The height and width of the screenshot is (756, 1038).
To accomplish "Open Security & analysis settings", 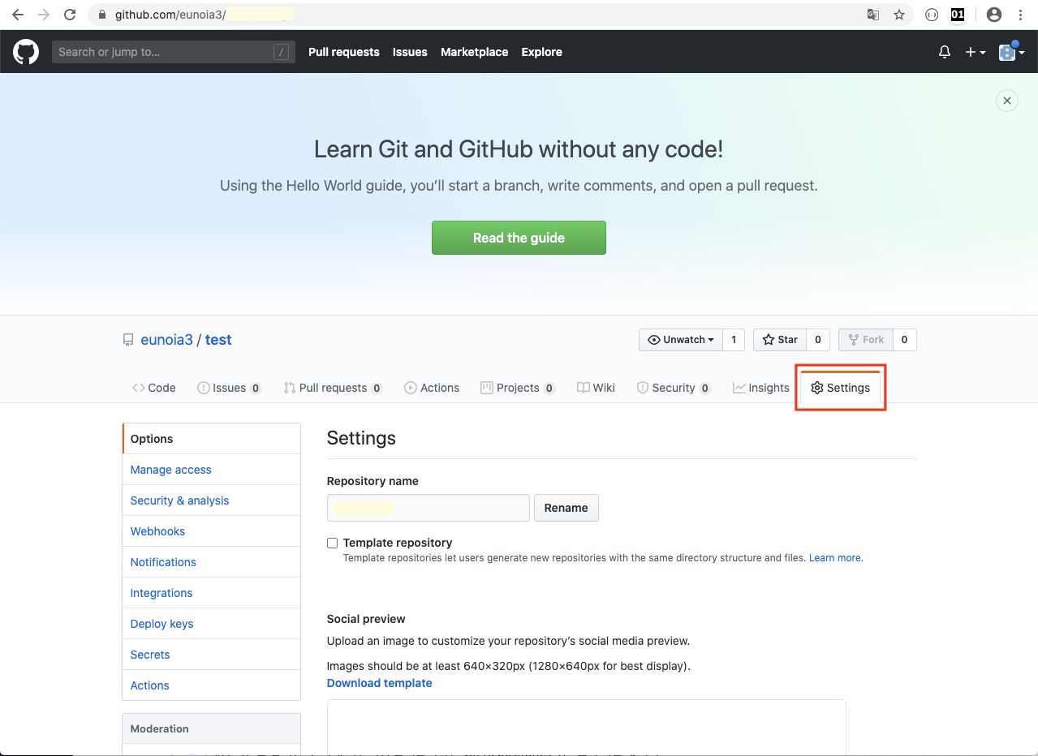I will pyautogui.click(x=211, y=500).
